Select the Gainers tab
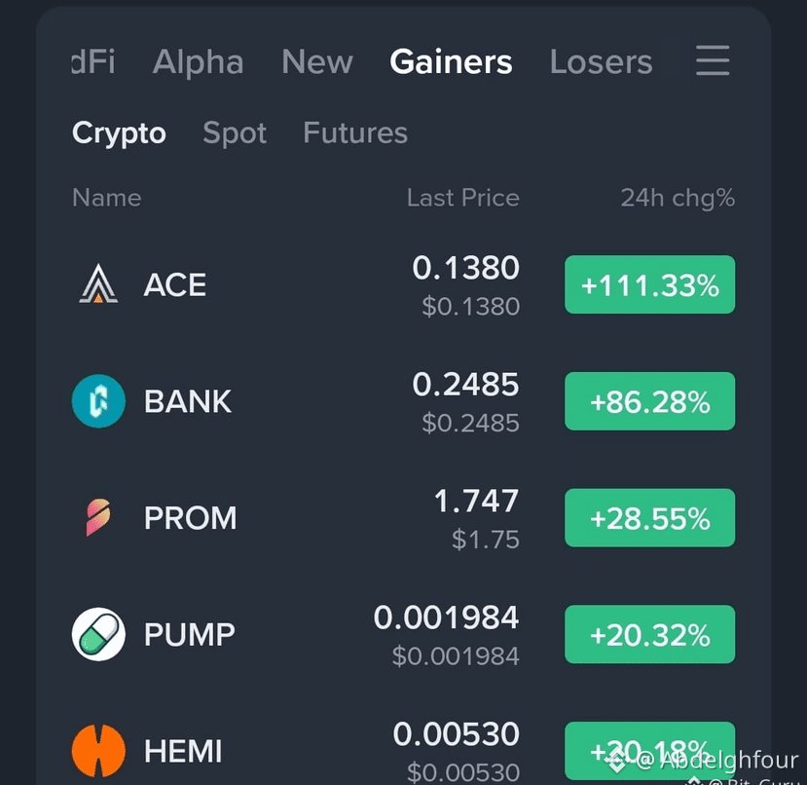The height and width of the screenshot is (785, 807). [x=451, y=61]
